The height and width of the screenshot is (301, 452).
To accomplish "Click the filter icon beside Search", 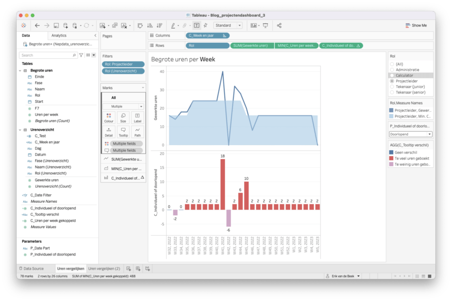I will click(81, 55).
